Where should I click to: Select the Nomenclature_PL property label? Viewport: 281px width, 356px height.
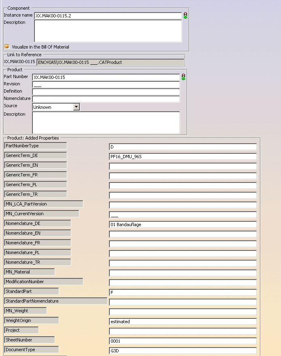(38, 252)
